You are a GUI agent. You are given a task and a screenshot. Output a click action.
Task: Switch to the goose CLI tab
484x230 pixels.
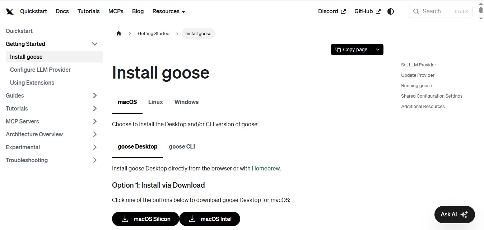coord(182,146)
